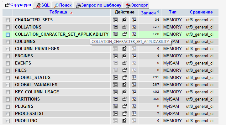Open the ENGINES table name link
Screen dimensions: 226x125
(x=24, y=56)
